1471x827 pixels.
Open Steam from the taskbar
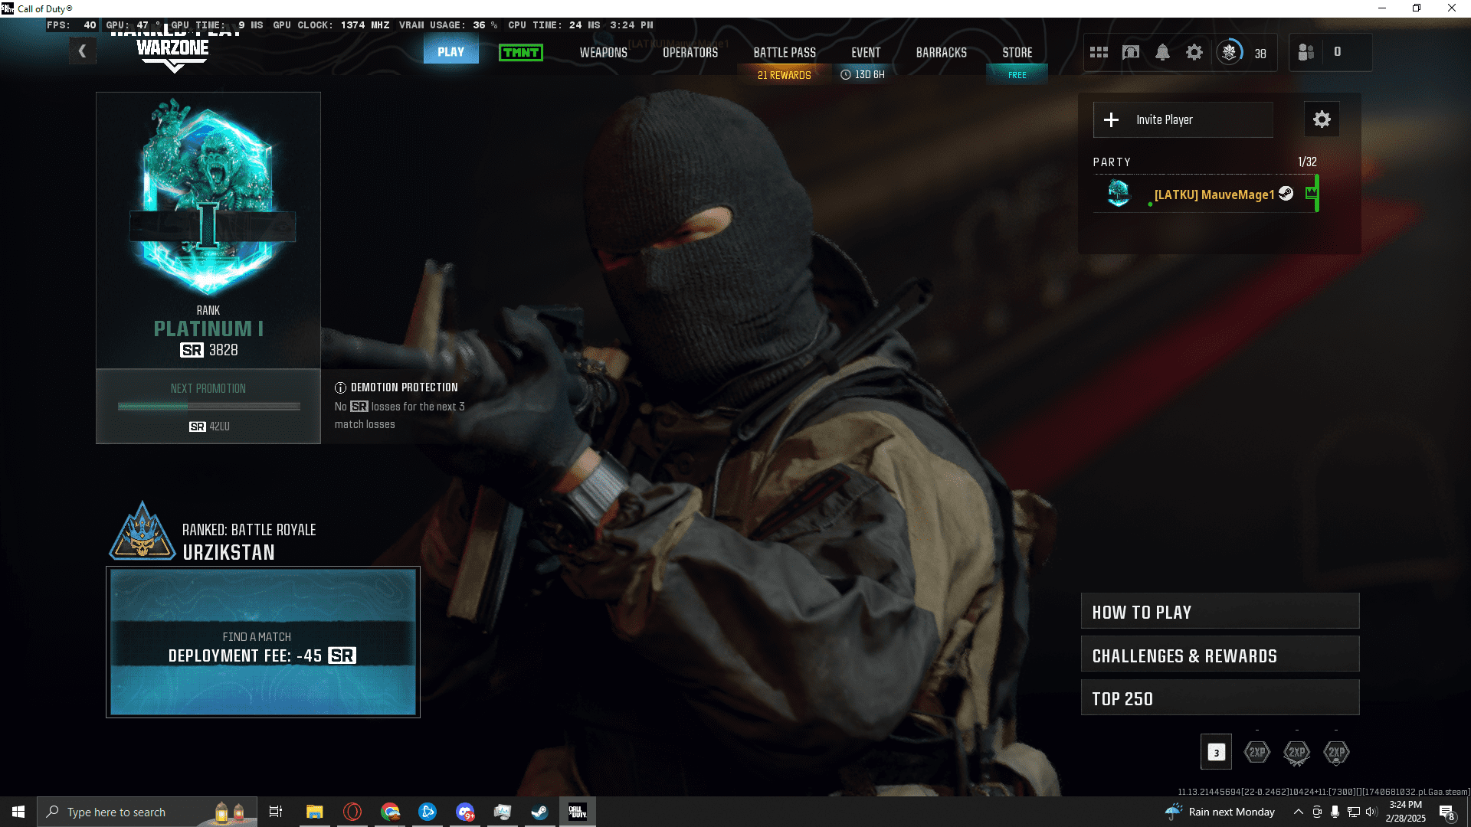tap(539, 812)
